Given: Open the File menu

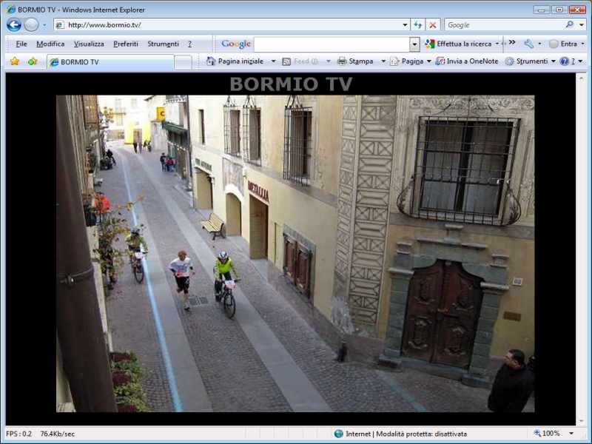Looking at the screenshot, I should 21,44.
